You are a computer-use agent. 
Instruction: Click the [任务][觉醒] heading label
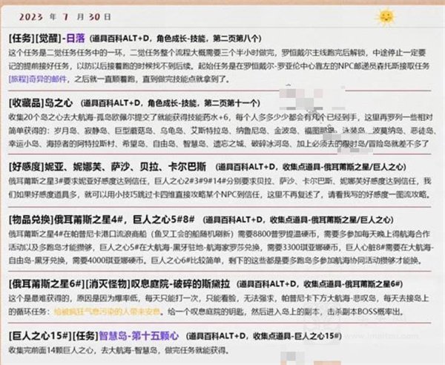click(x=35, y=38)
